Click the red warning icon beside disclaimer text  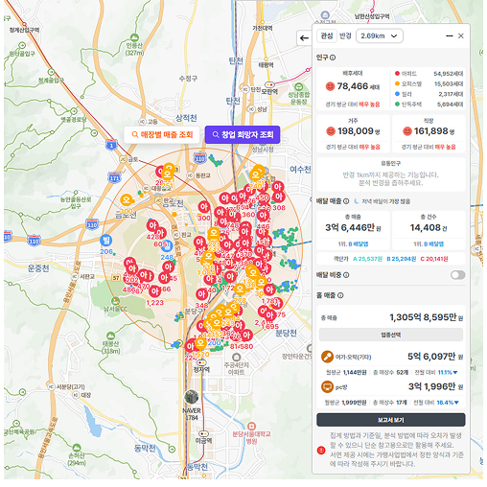[x=321, y=451]
